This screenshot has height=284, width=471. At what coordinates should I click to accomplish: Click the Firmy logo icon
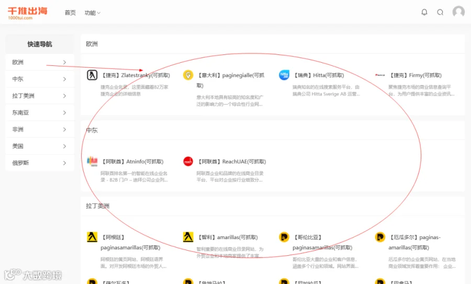pos(380,75)
